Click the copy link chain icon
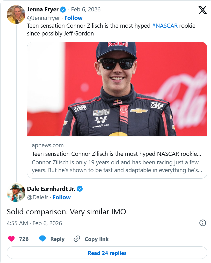 [77, 239]
